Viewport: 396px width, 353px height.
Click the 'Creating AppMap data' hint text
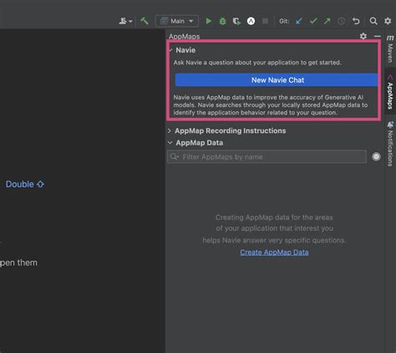point(274,228)
